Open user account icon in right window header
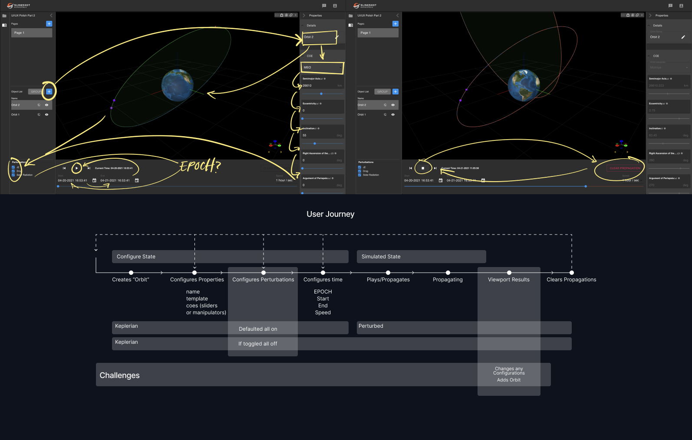Screen dimensions: 692x440 tap(681, 6)
